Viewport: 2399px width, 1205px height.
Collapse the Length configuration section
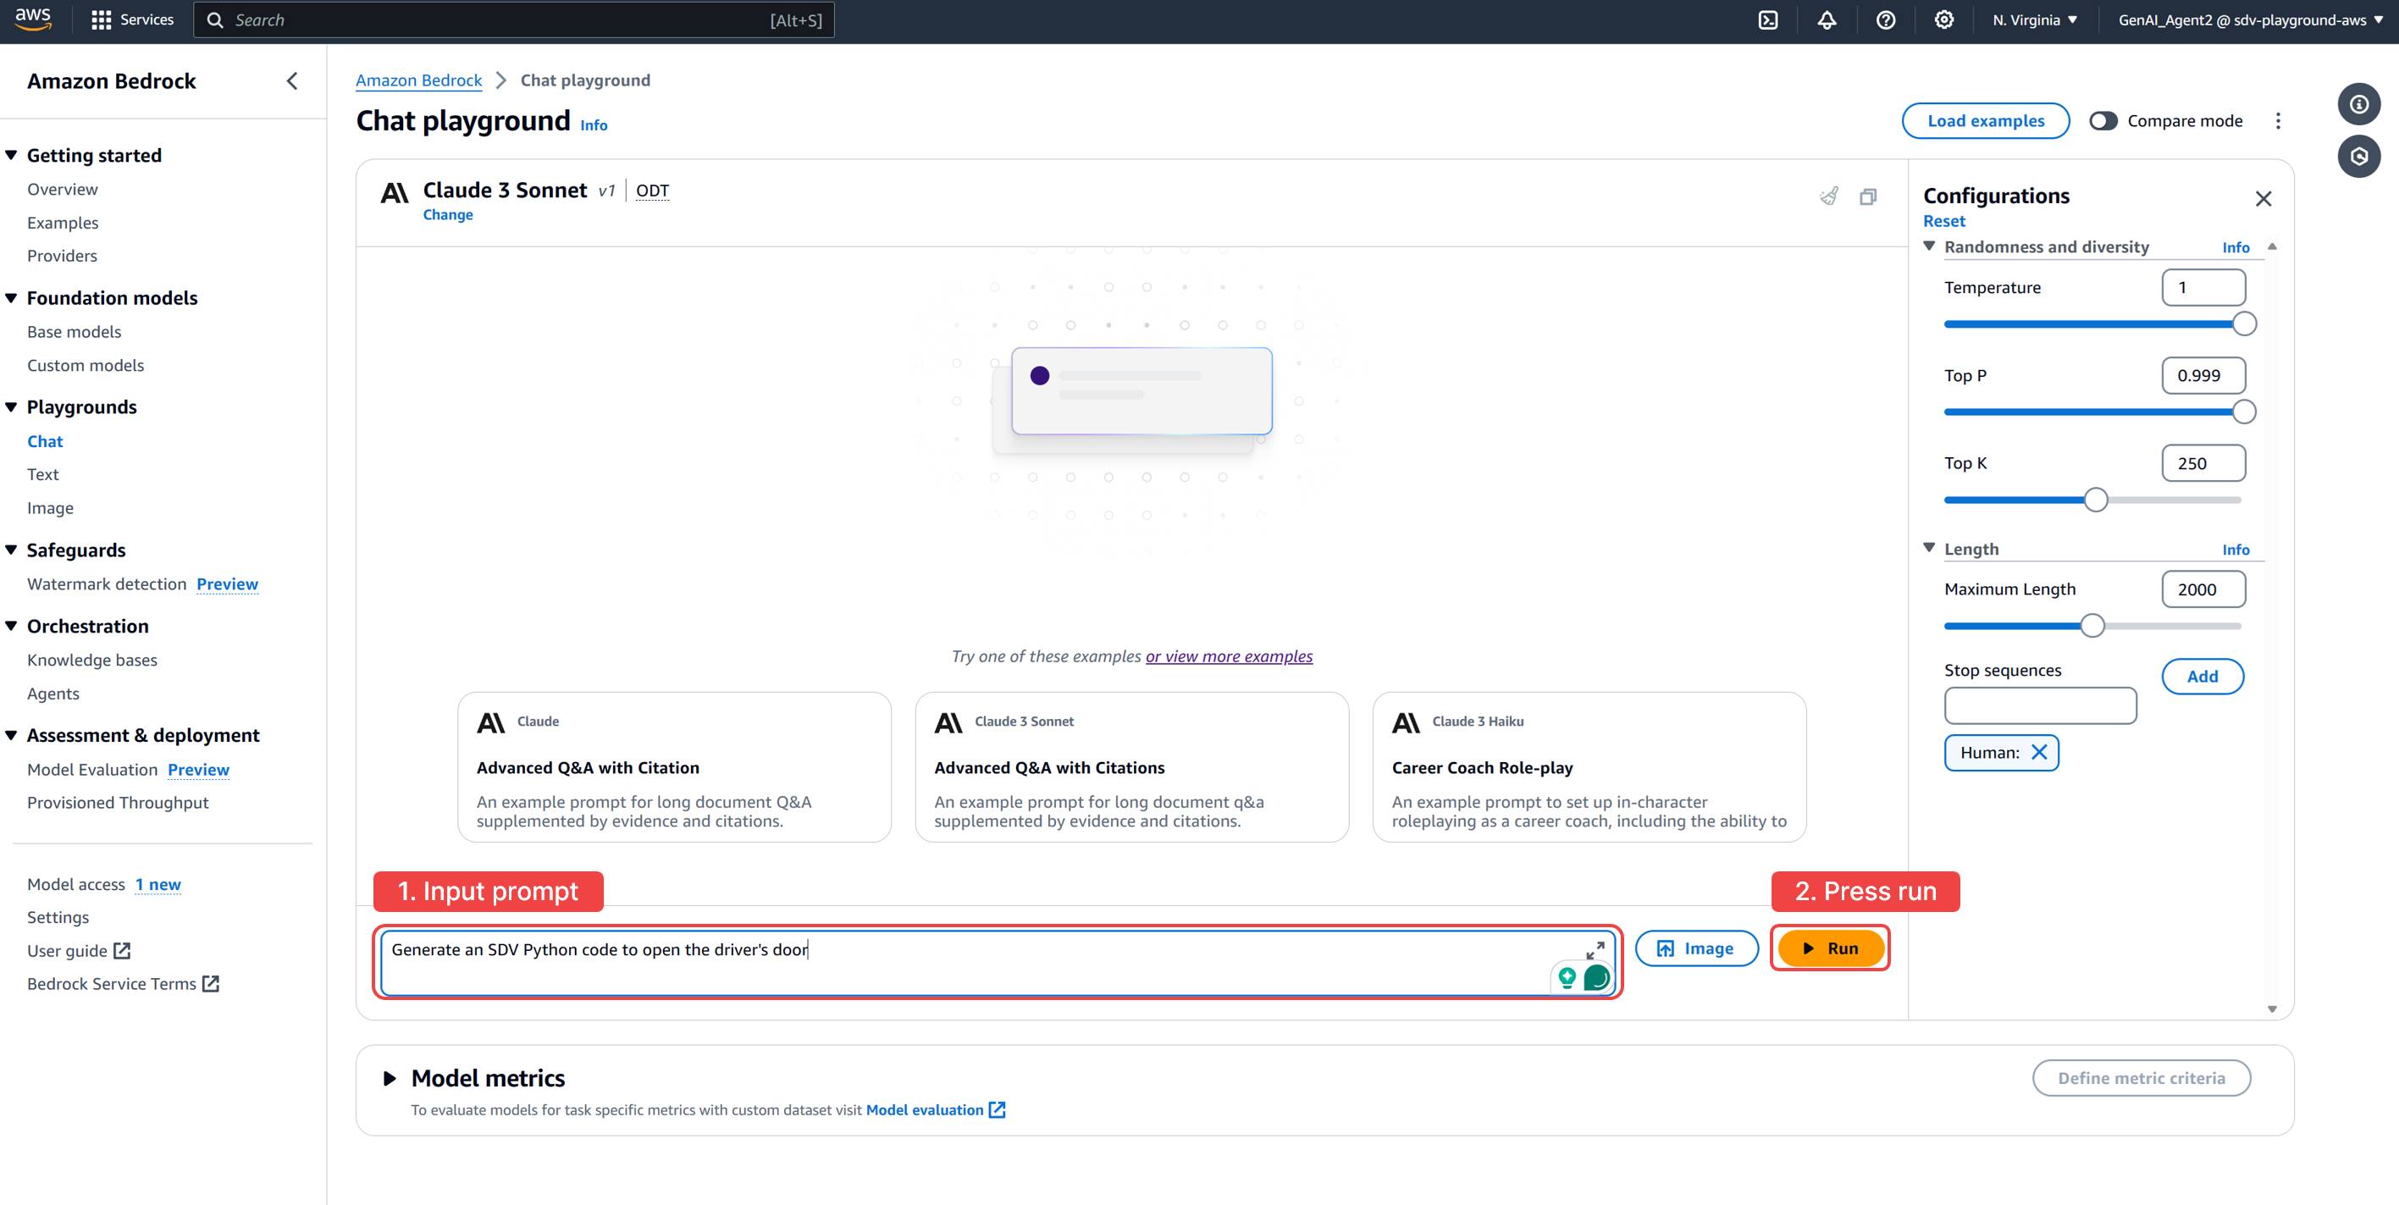coord(1930,549)
